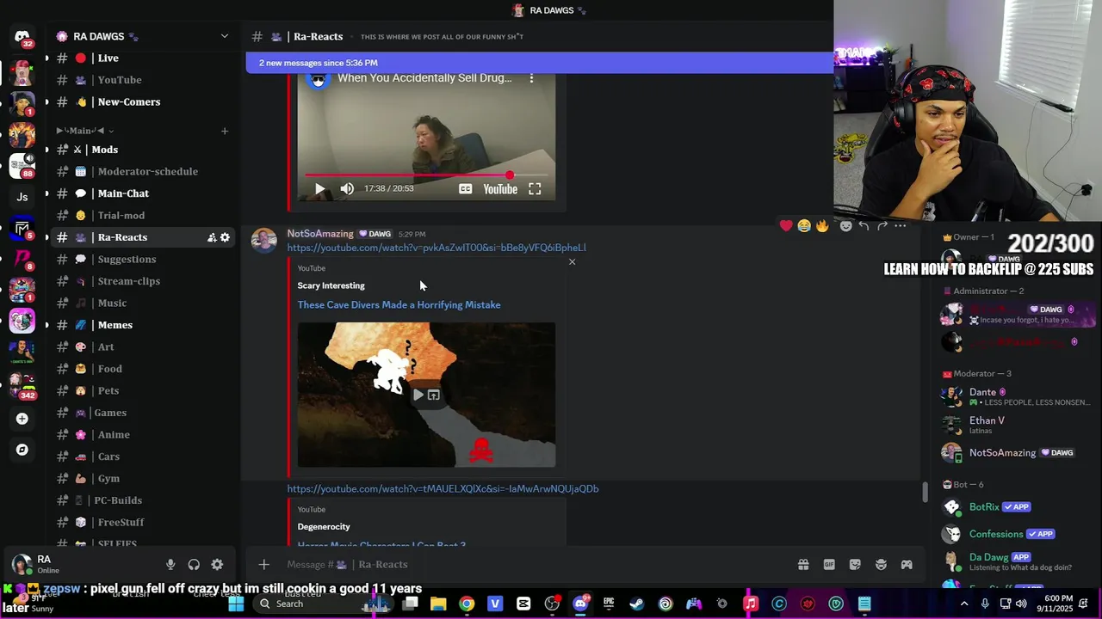The width and height of the screenshot is (1102, 619).
Task: Mute the playing video's volume
Action: pos(347,189)
